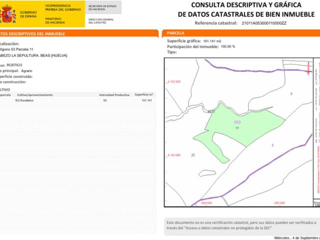Click the 'Cultivo/aprovechamiento' column header
This screenshot has height=240, width=320.
(x=35, y=95)
